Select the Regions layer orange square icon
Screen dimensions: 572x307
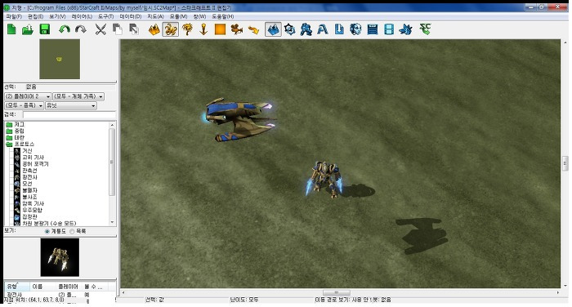(220, 29)
